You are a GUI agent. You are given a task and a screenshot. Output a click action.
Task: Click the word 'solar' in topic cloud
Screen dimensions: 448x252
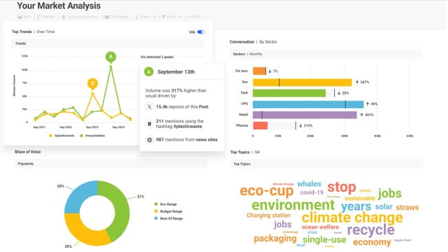pyautogui.click(x=384, y=207)
